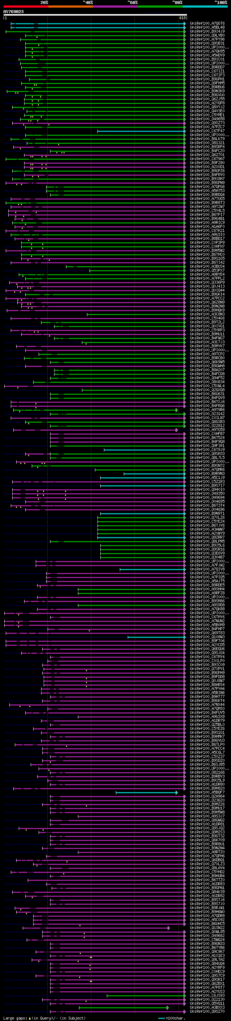The image size is (231, 1021).
Task: Select the UniRef100_Q8L7L5 label
Action: (x=207, y=458)
